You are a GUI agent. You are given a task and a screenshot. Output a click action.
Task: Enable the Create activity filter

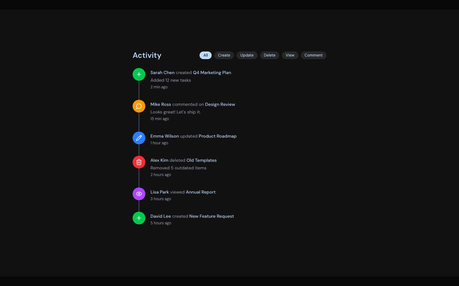[224, 55]
